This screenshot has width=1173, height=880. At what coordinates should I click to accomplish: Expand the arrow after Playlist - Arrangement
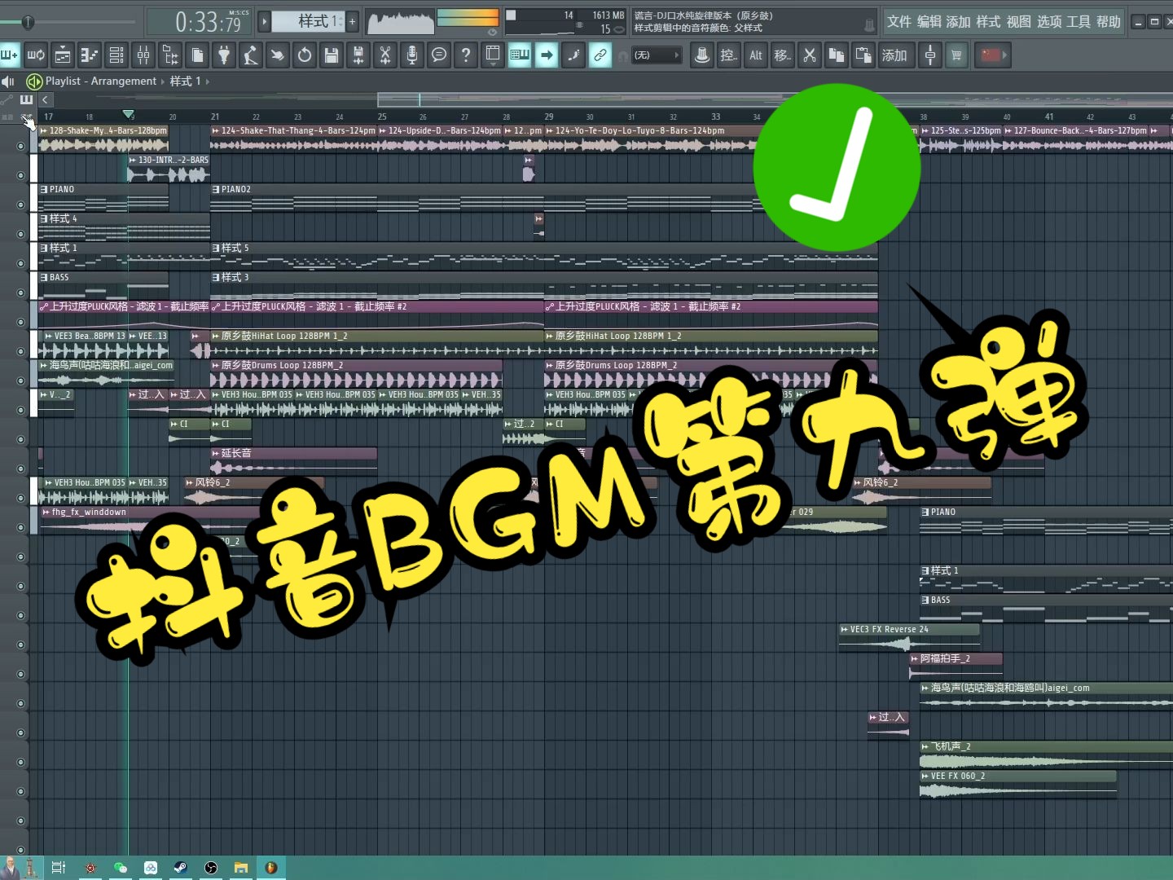tap(162, 81)
